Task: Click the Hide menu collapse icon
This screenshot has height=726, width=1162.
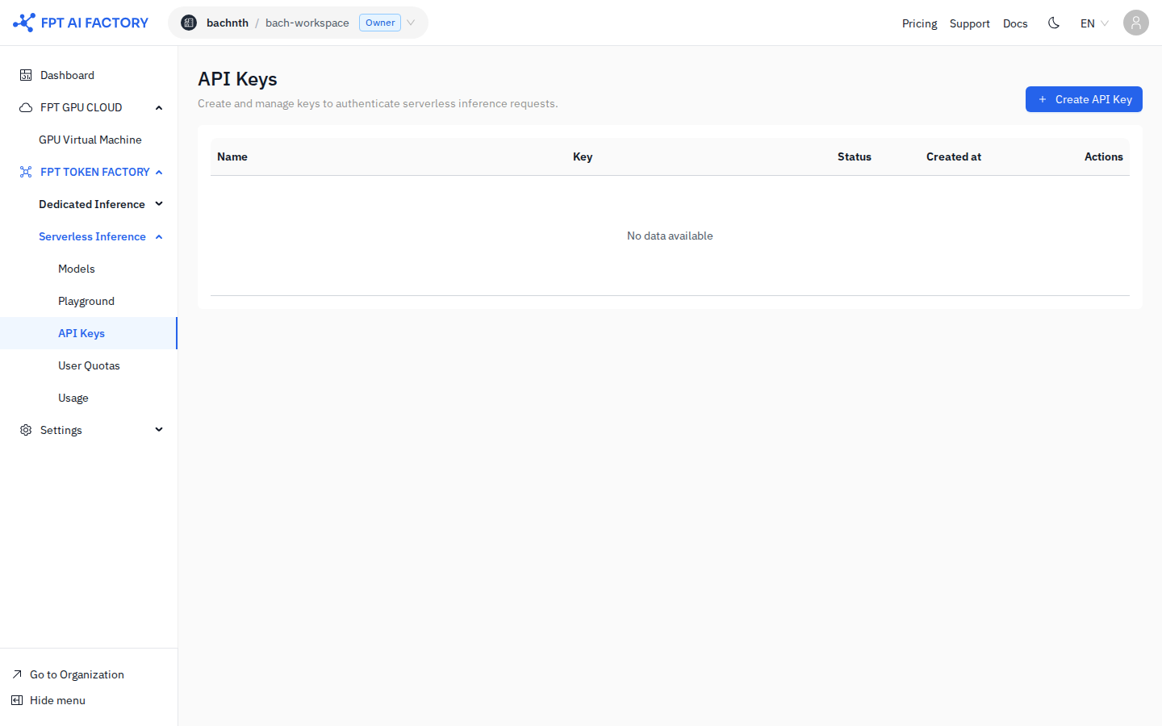Action: 17,700
